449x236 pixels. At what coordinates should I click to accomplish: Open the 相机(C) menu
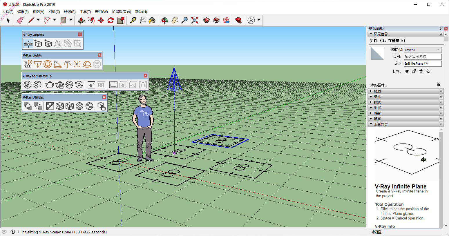click(54, 12)
